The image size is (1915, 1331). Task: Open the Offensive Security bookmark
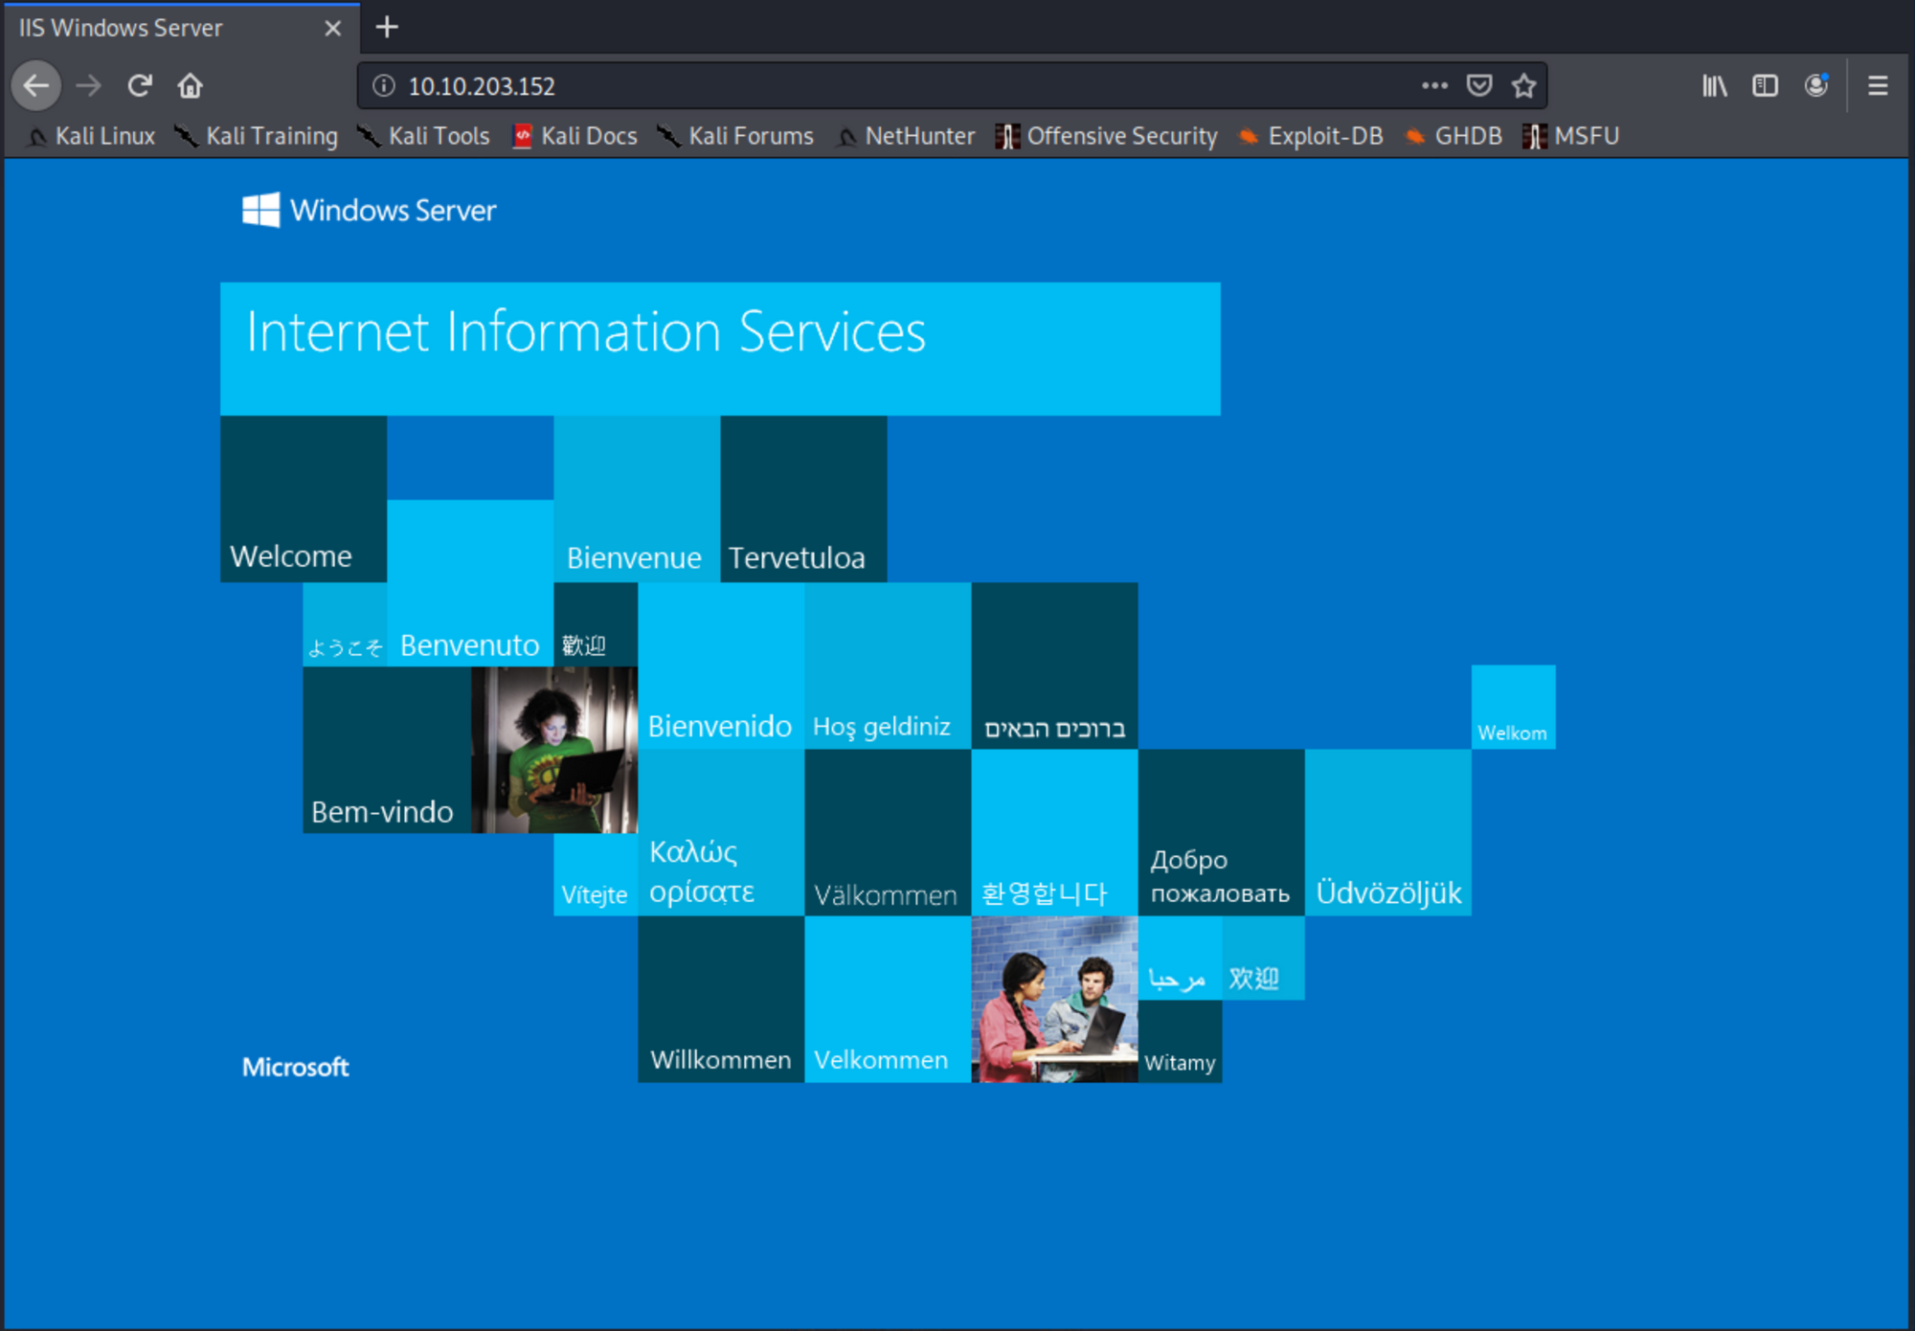(x=1107, y=136)
